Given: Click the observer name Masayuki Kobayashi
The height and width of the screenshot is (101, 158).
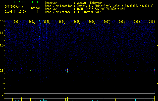Looking at the screenshot, I should click(90, 3).
